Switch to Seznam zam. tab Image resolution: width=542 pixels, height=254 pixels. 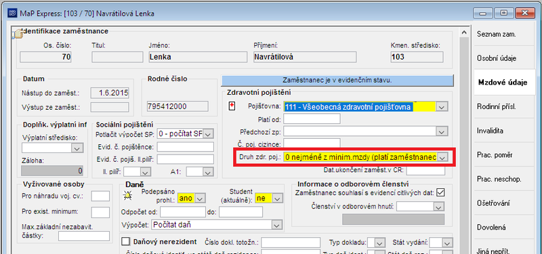click(504, 35)
